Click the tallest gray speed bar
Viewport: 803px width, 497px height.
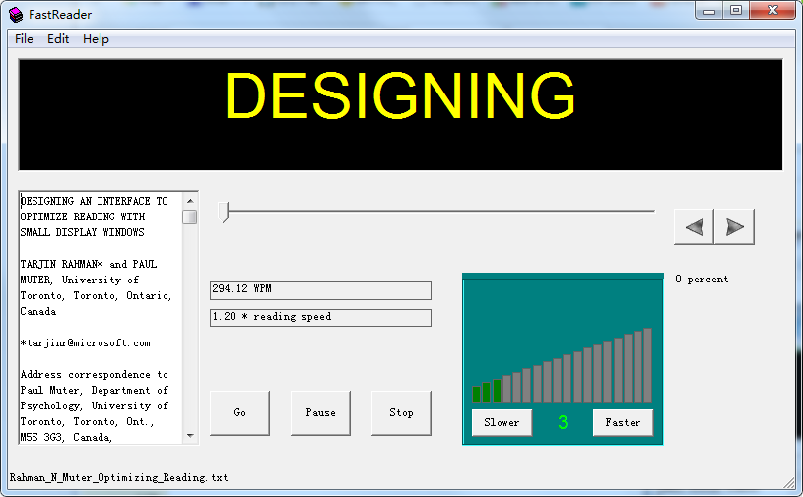[x=647, y=365]
